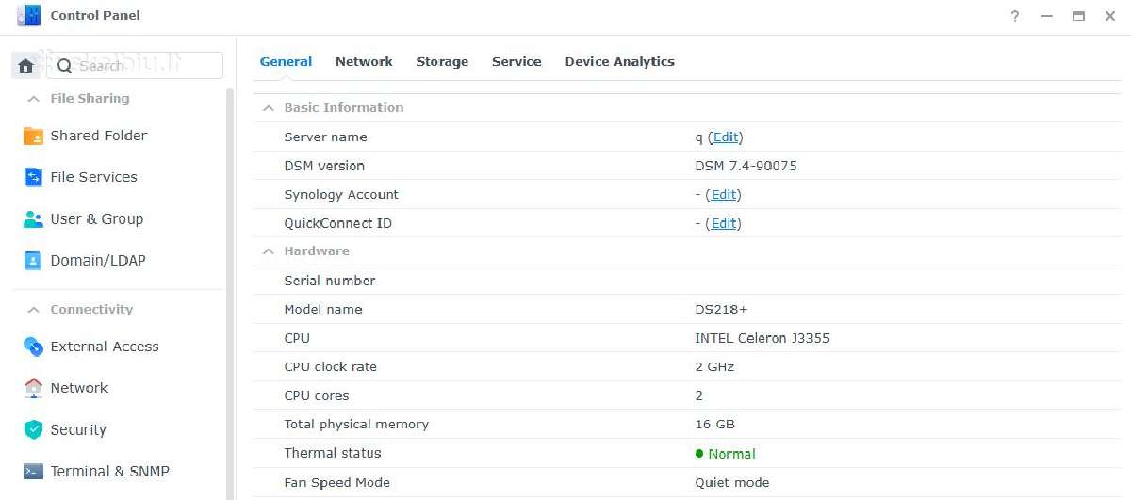Minimize the Control Panel window
The width and height of the screenshot is (1131, 500).
coord(1046,16)
